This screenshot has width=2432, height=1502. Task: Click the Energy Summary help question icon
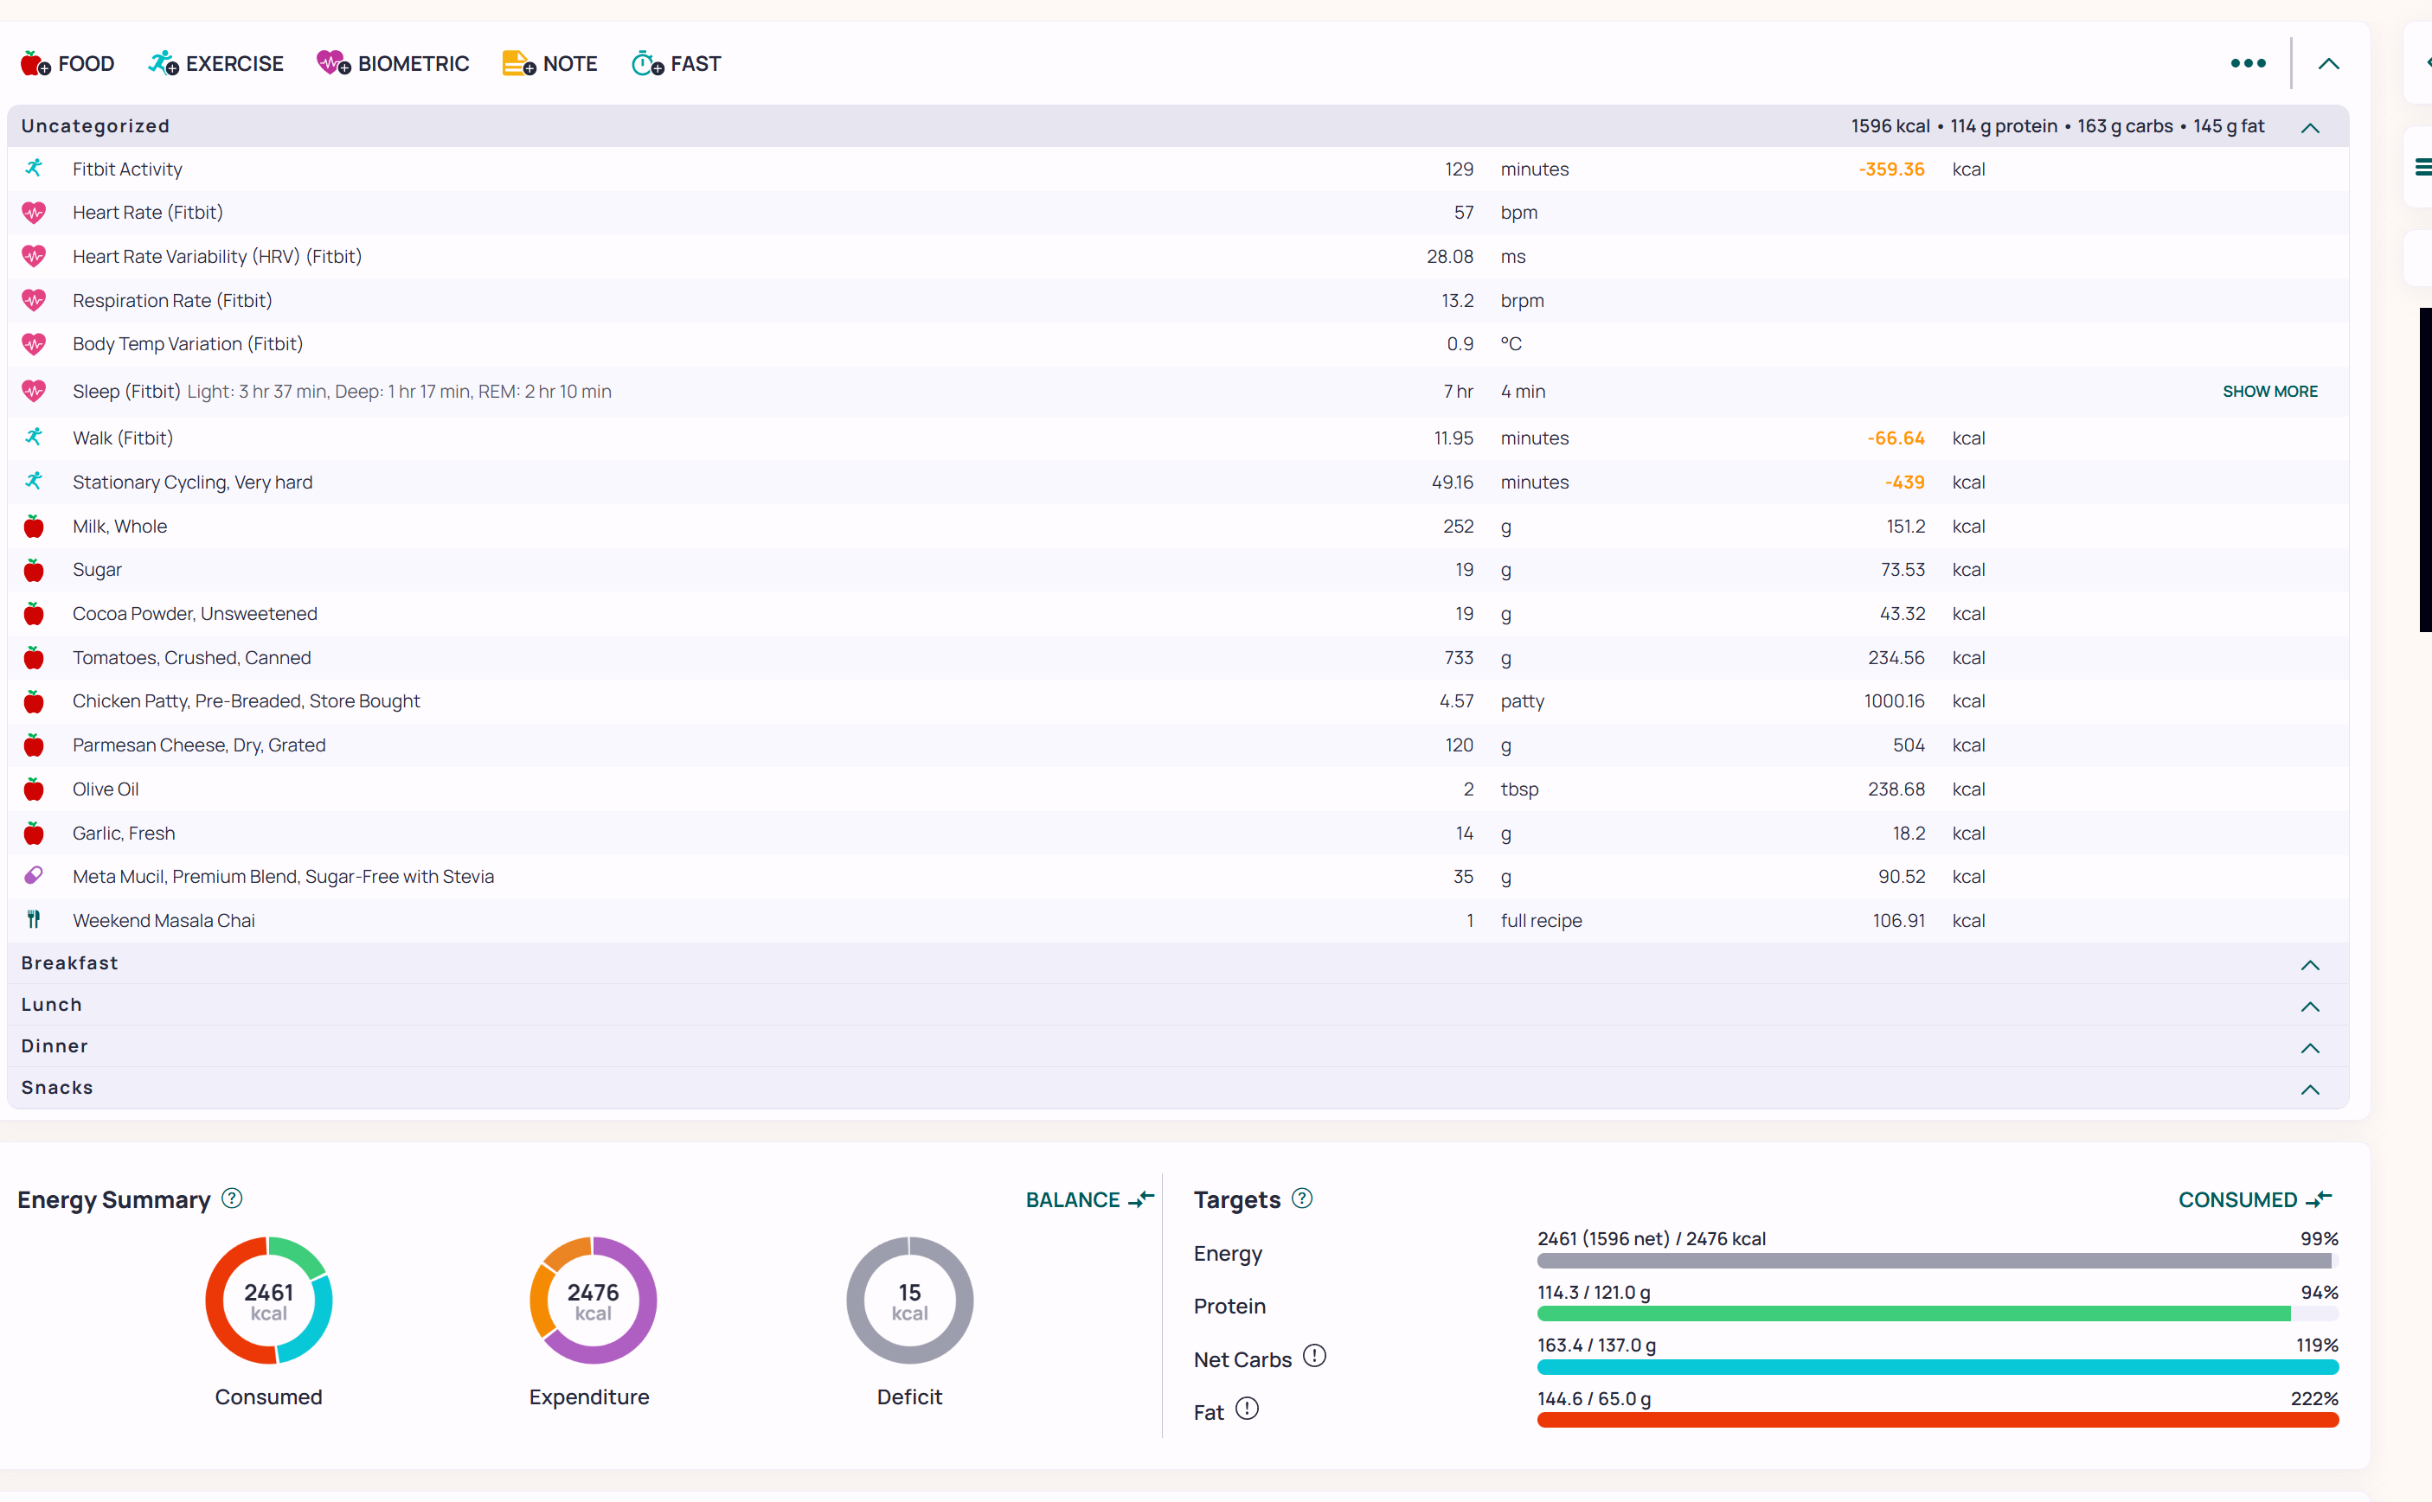pos(232,1198)
